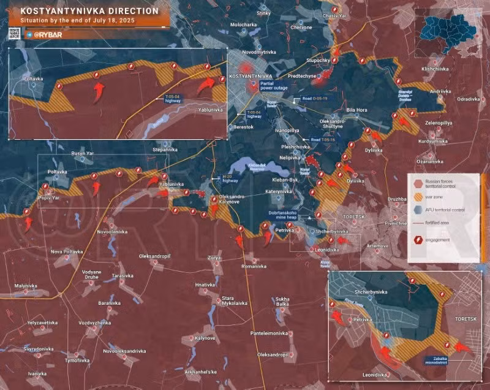Click the Dobrtanskoho mine heap callout

pos(282,215)
